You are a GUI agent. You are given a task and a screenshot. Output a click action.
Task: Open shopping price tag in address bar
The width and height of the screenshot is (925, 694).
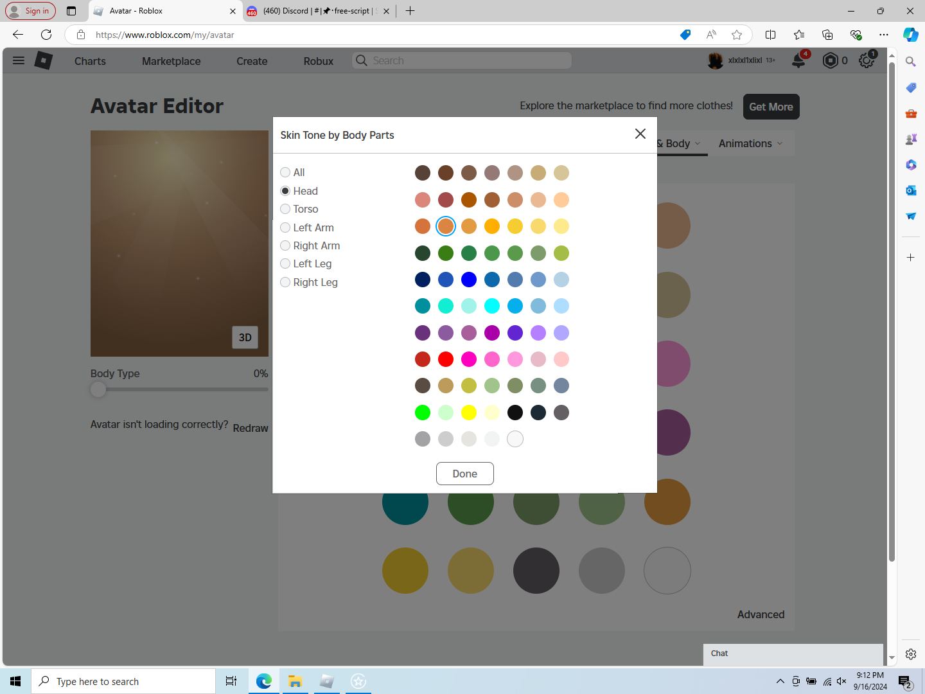(685, 35)
